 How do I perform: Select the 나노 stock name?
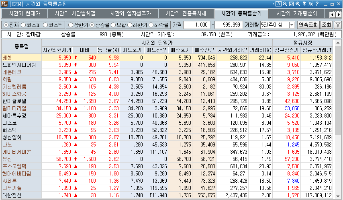(x=7, y=144)
